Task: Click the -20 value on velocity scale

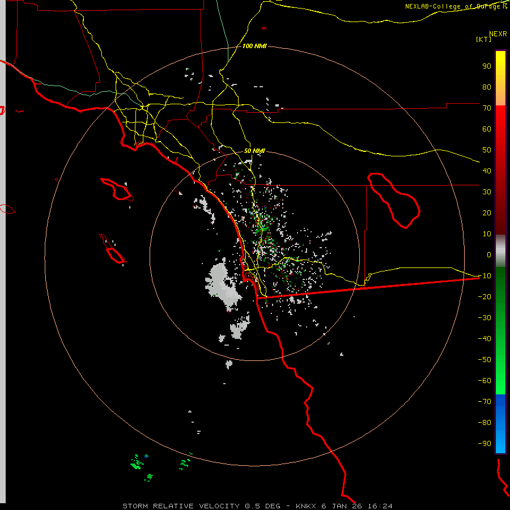Action: 484,296
